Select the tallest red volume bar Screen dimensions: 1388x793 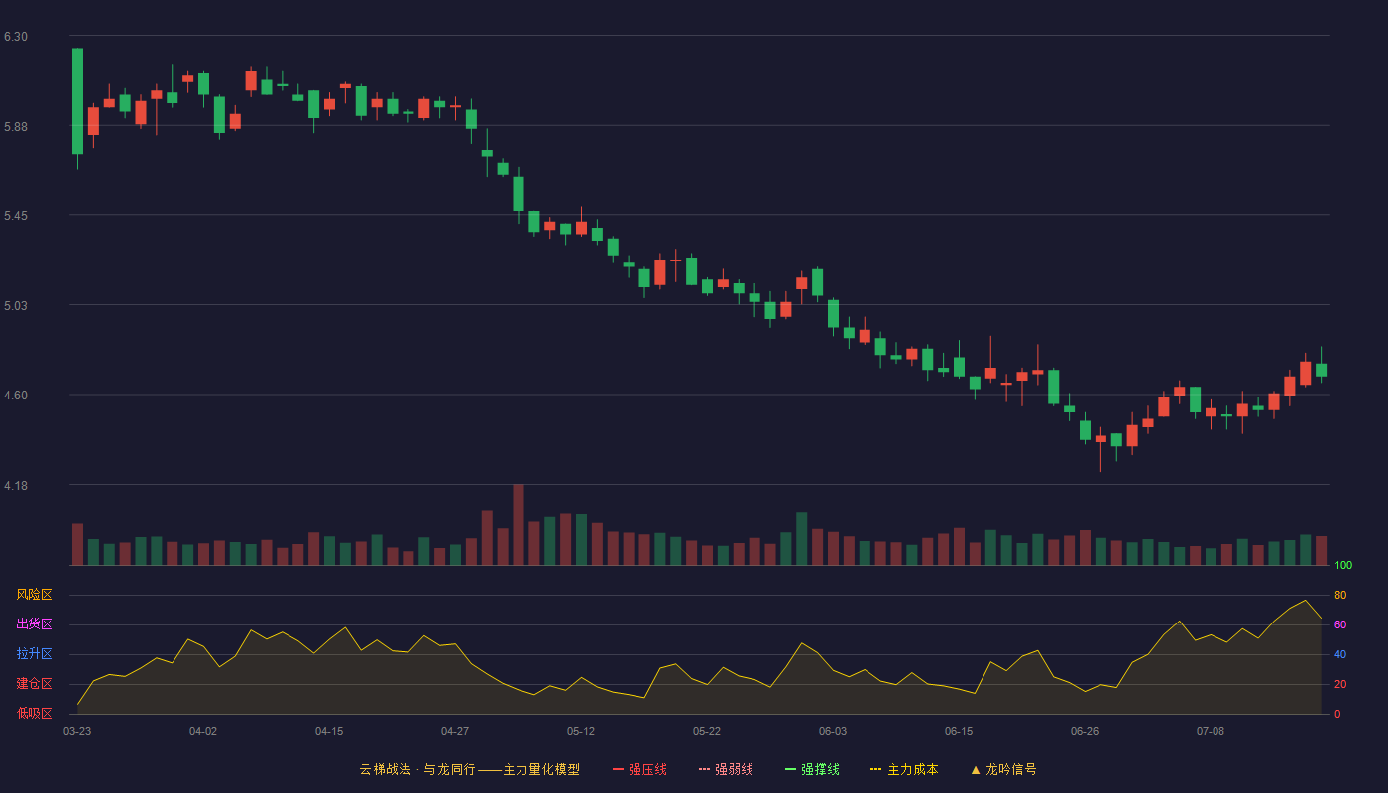click(519, 524)
